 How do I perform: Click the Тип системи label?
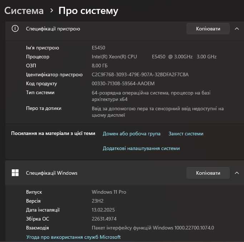coord(40,92)
